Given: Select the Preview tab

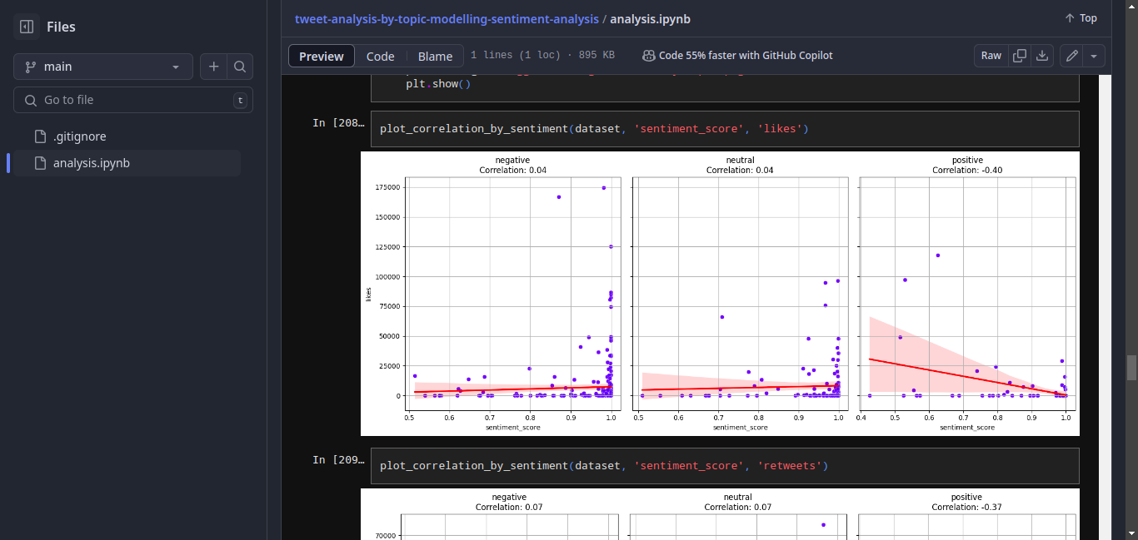Looking at the screenshot, I should [x=321, y=56].
